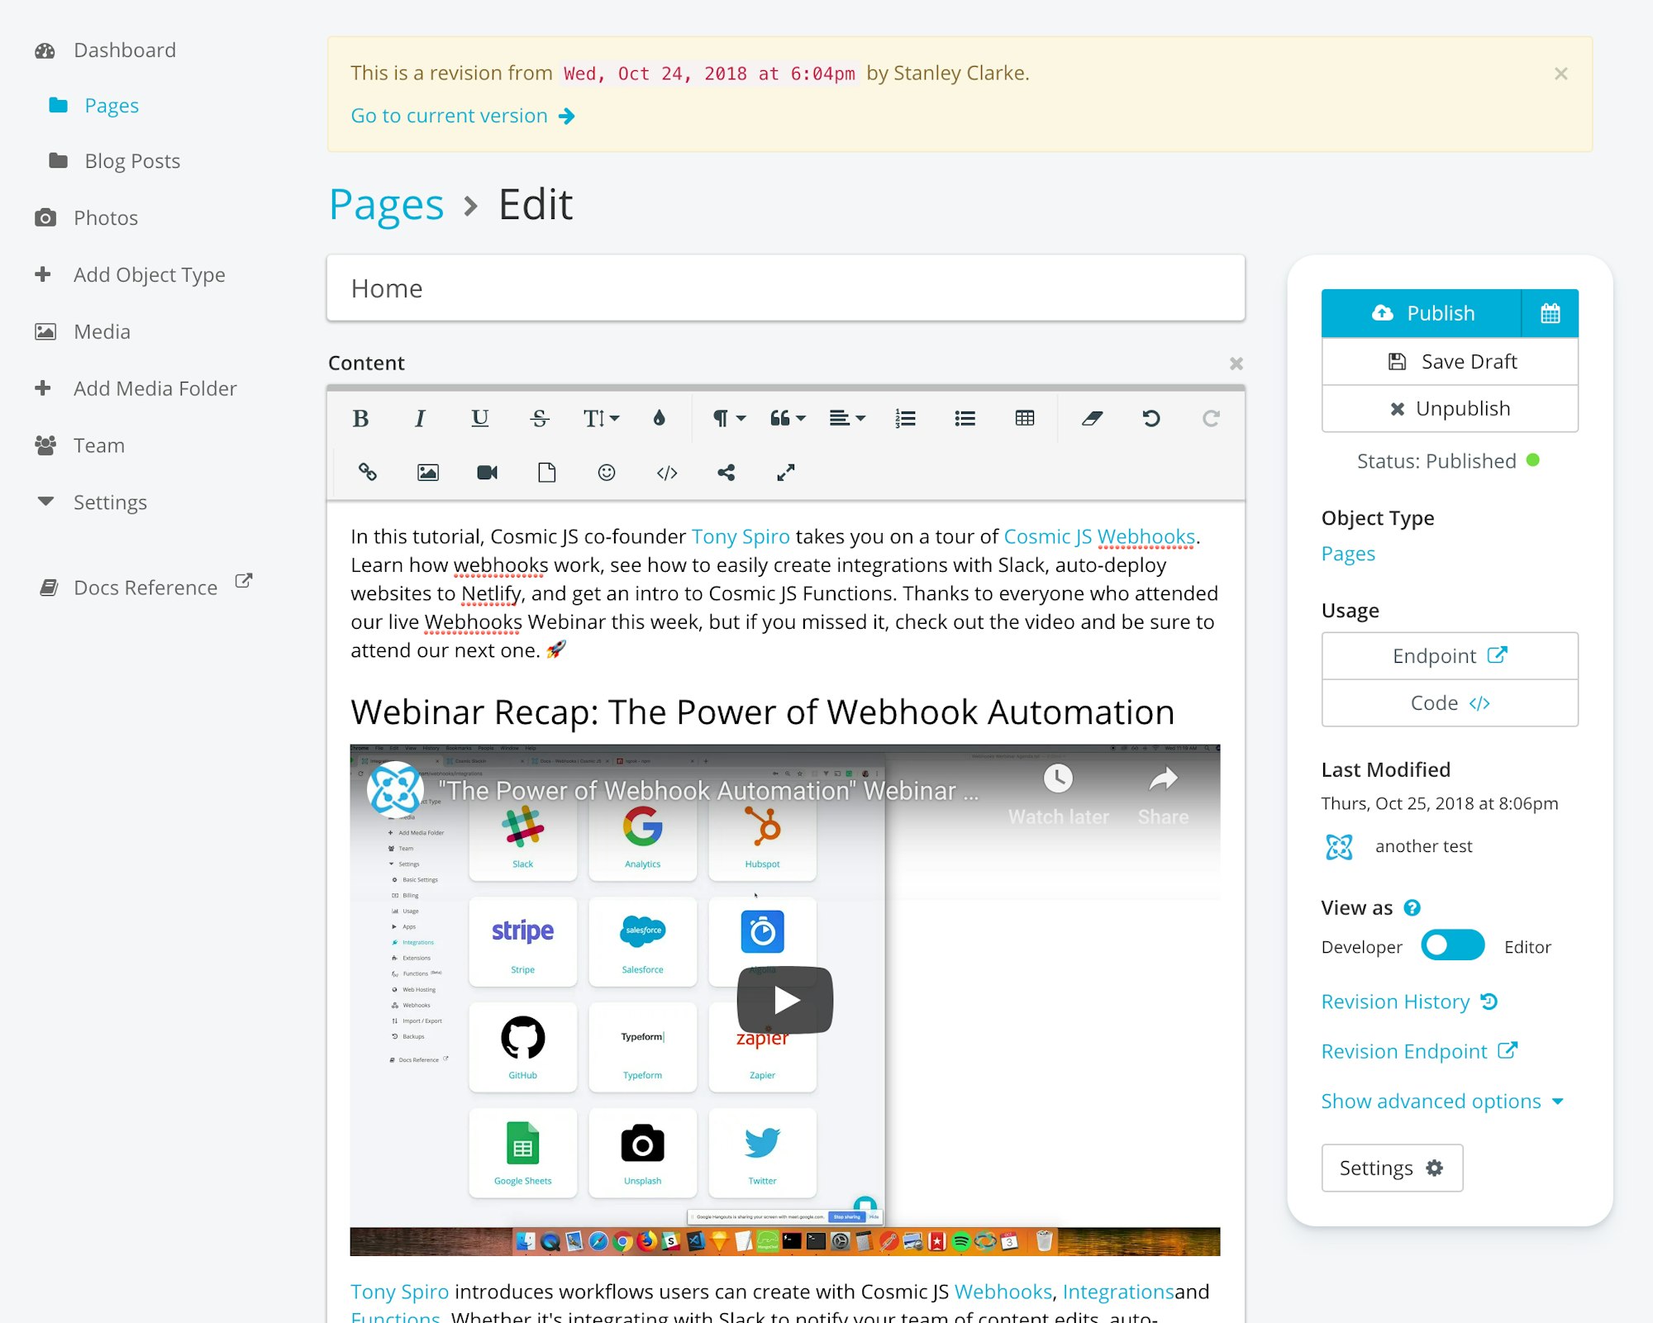The image size is (1653, 1323).
Task: Click the strikethrough formatting icon
Action: tap(540, 419)
